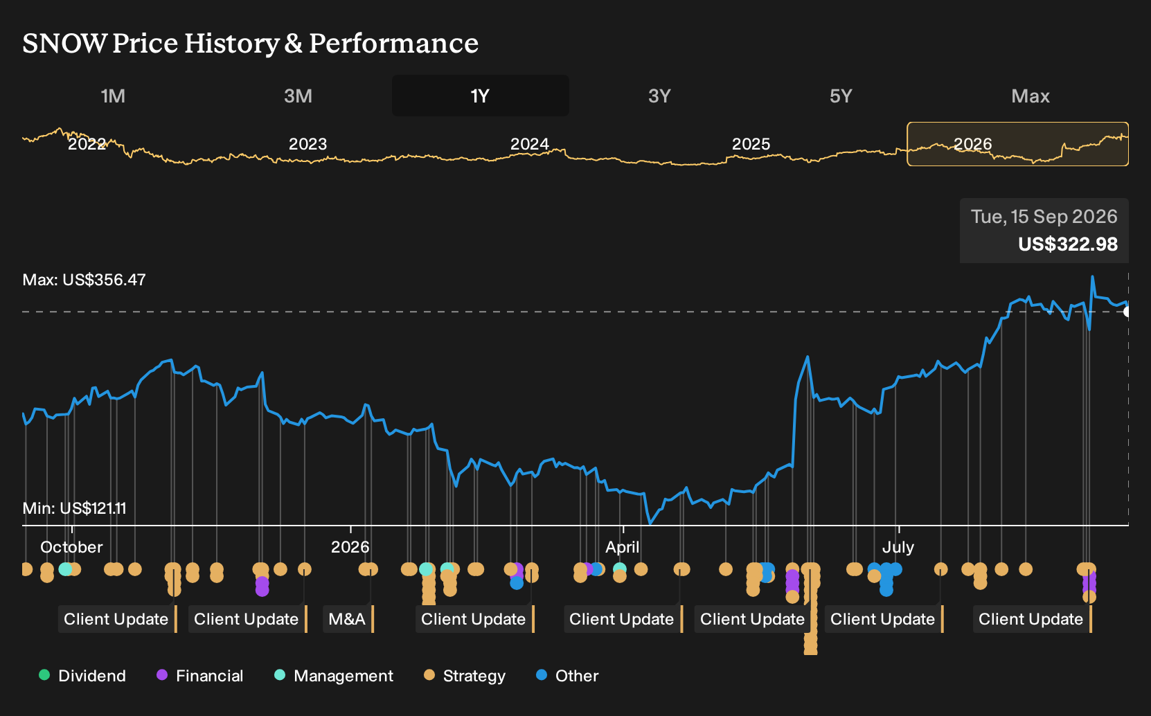Jump to 2023 in the overview timeline
1151x716 pixels.
(307, 144)
